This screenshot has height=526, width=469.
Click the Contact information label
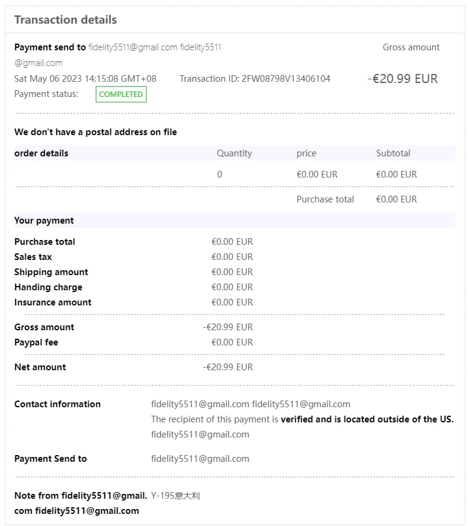tap(58, 404)
